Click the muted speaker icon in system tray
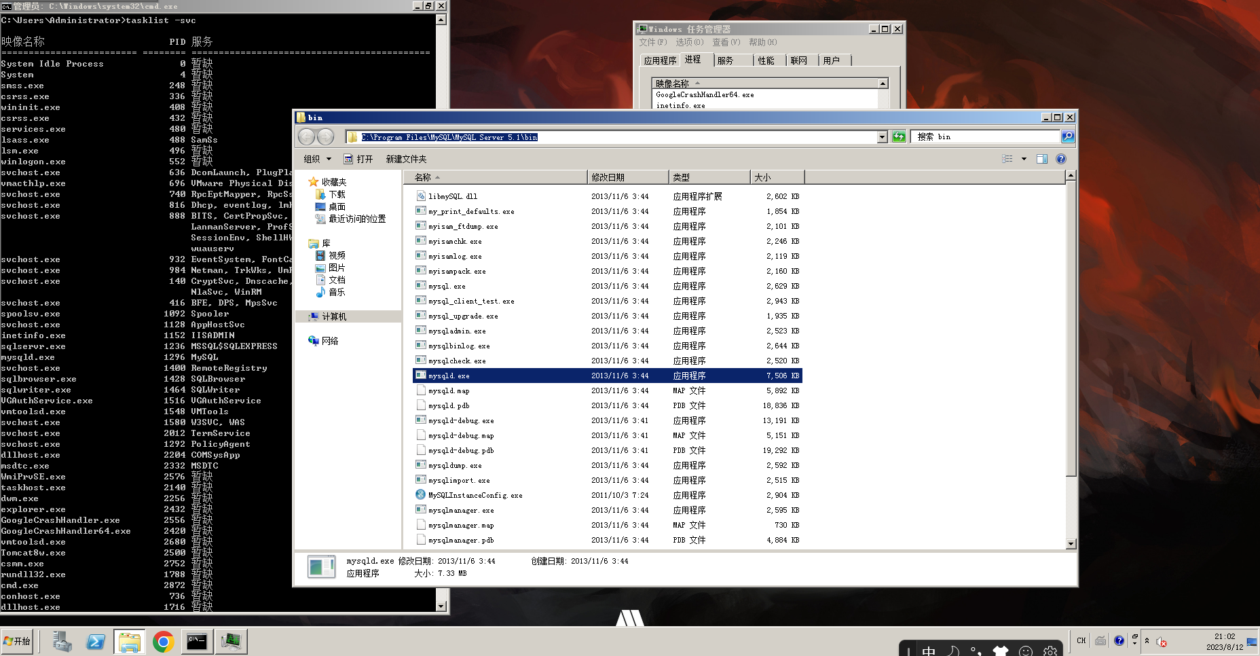The height and width of the screenshot is (656, 1260). point(1161,642)
